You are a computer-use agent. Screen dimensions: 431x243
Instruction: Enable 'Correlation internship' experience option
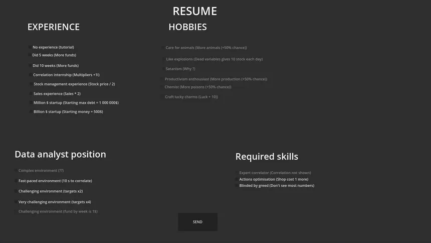(x=30, y=75)
